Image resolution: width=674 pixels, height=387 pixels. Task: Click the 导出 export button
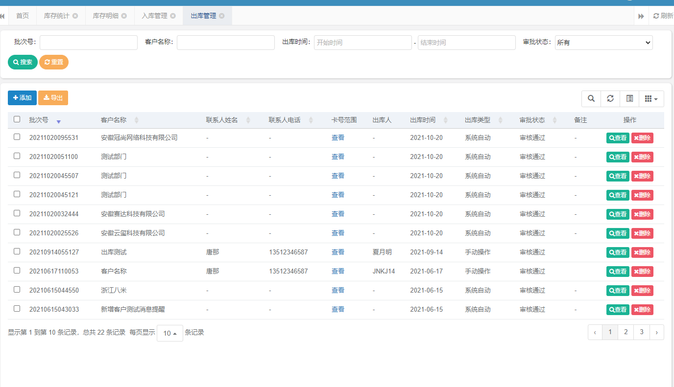click(53, 98)
